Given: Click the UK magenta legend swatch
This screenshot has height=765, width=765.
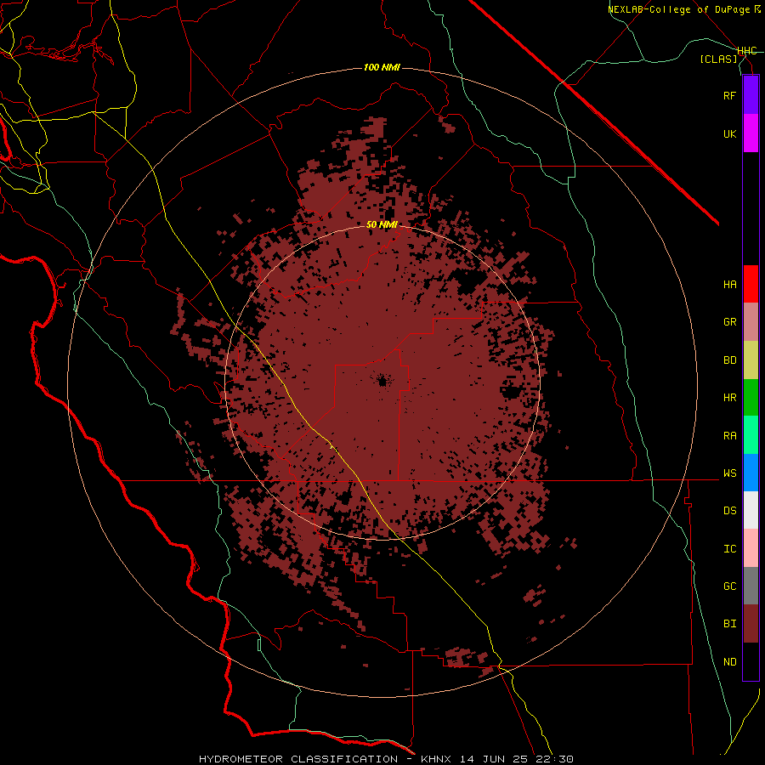Looking at the screenshot, I should [x=751, y=133].
